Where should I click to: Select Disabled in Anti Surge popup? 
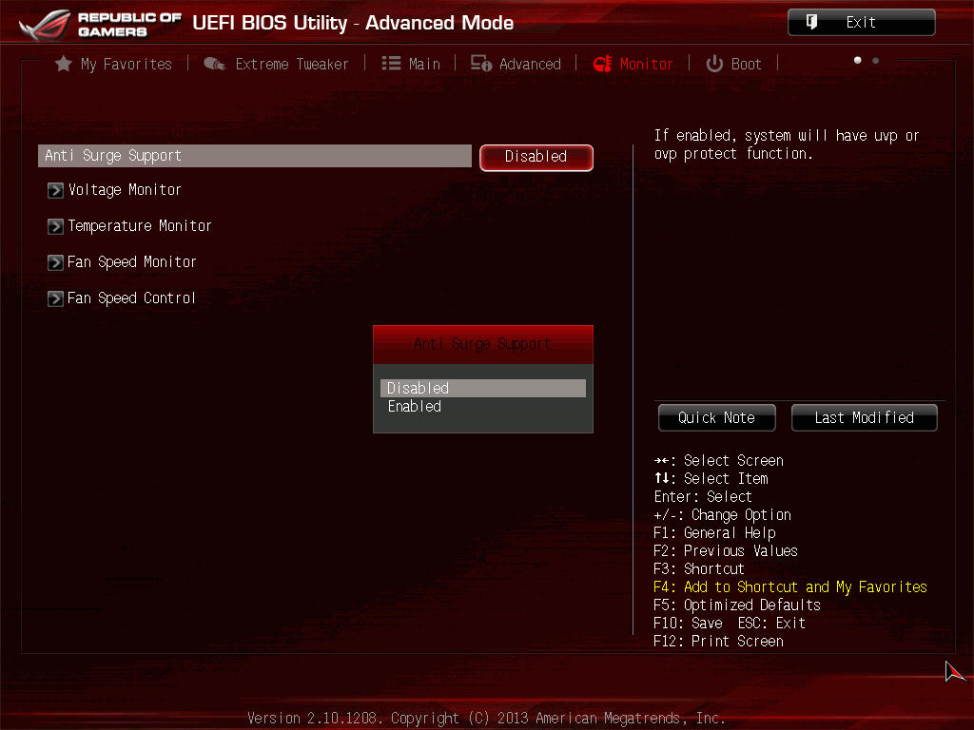(419, 388)
